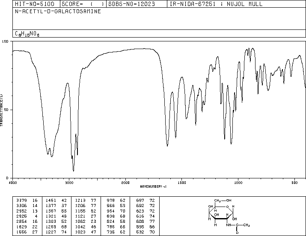The width and height of the screenshot is (306, 236).
Task: Select peak value 1227 in the table
Action: tap(51, 232)
